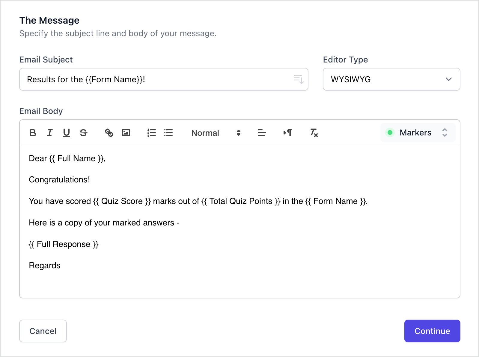Viewport: 479px width, 357px height.
Task: Clear formatting from selected text
Action: coord(314,133)
